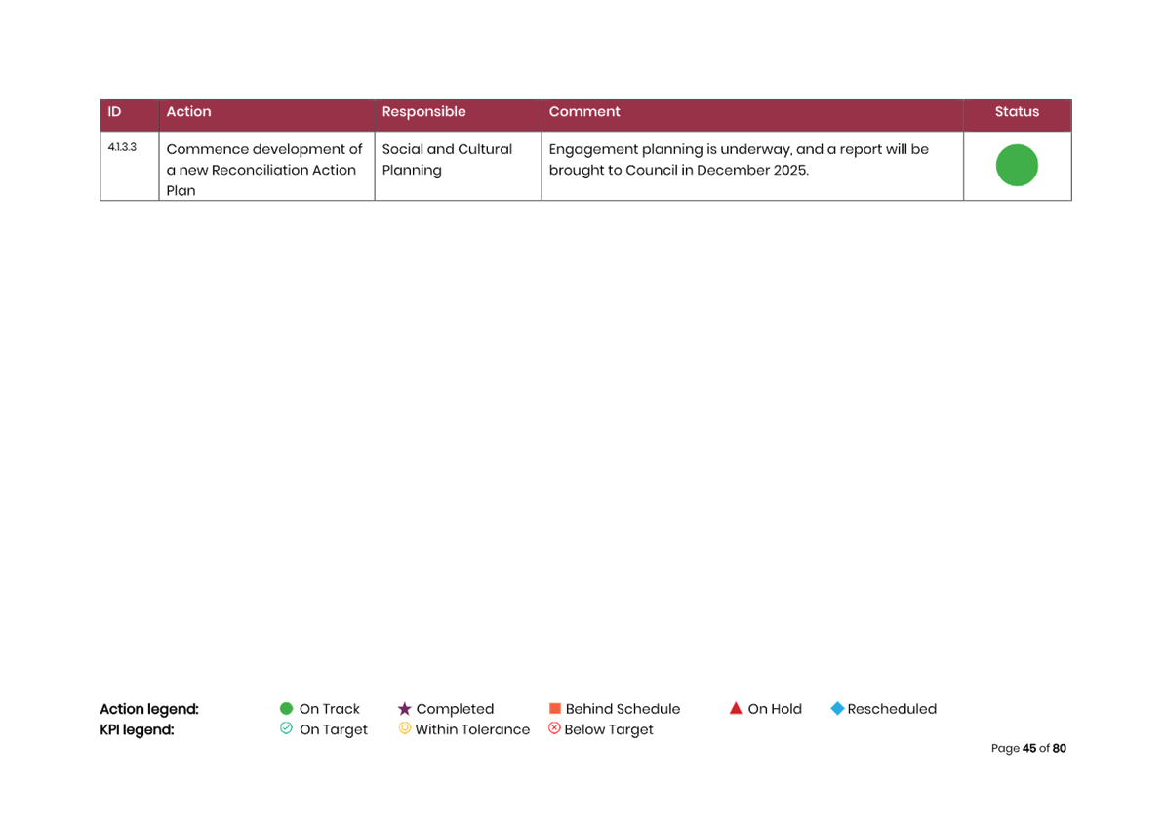Click the 'Action legend:' label
The height and width of the screenshot is (823, 1165).
[149, 709]
